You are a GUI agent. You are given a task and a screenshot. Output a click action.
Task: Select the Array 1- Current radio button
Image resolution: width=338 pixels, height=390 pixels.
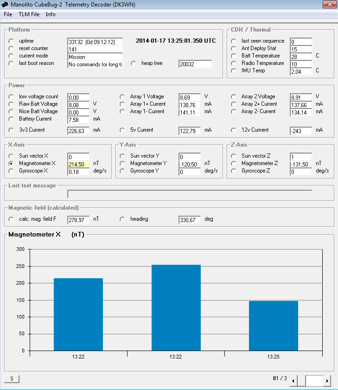point(122,112)
